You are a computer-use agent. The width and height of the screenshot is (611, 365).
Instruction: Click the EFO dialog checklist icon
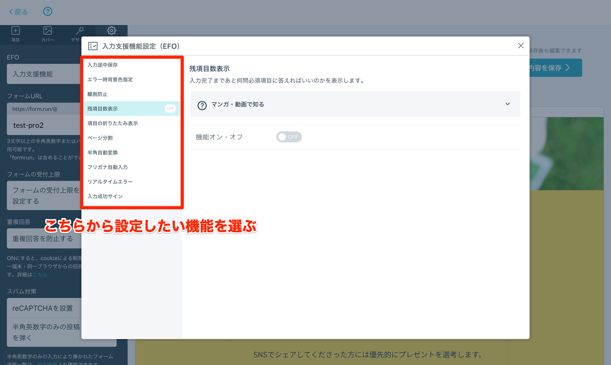(x=93, y=46)
